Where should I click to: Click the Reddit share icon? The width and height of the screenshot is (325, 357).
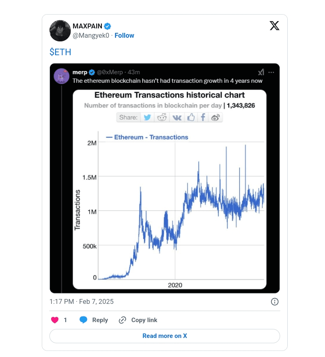point(162,118)
